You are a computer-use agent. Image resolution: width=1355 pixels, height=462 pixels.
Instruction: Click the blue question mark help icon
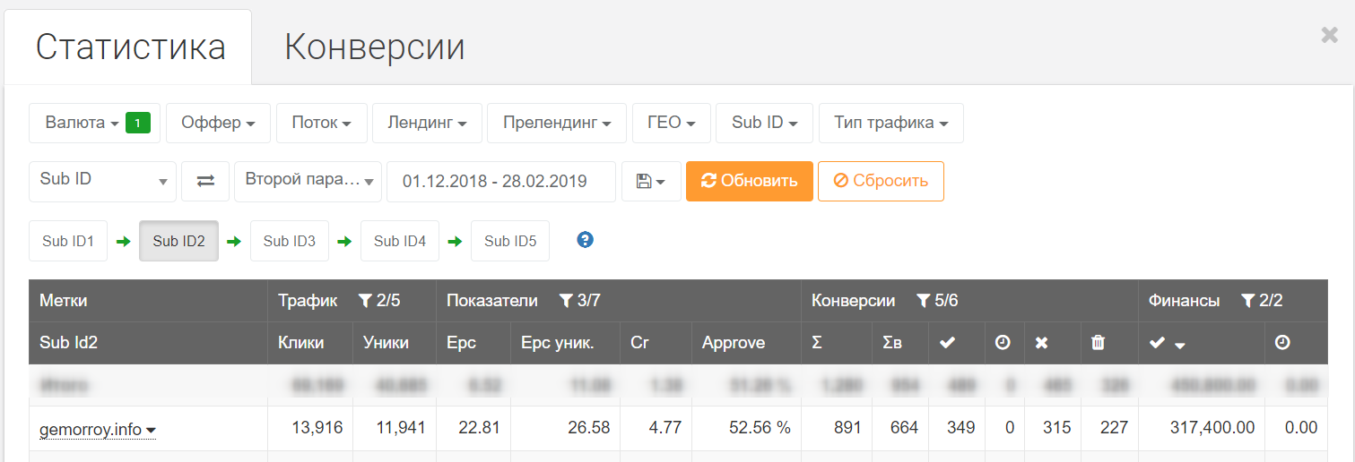pyautogui.click(x=585, y=240)
